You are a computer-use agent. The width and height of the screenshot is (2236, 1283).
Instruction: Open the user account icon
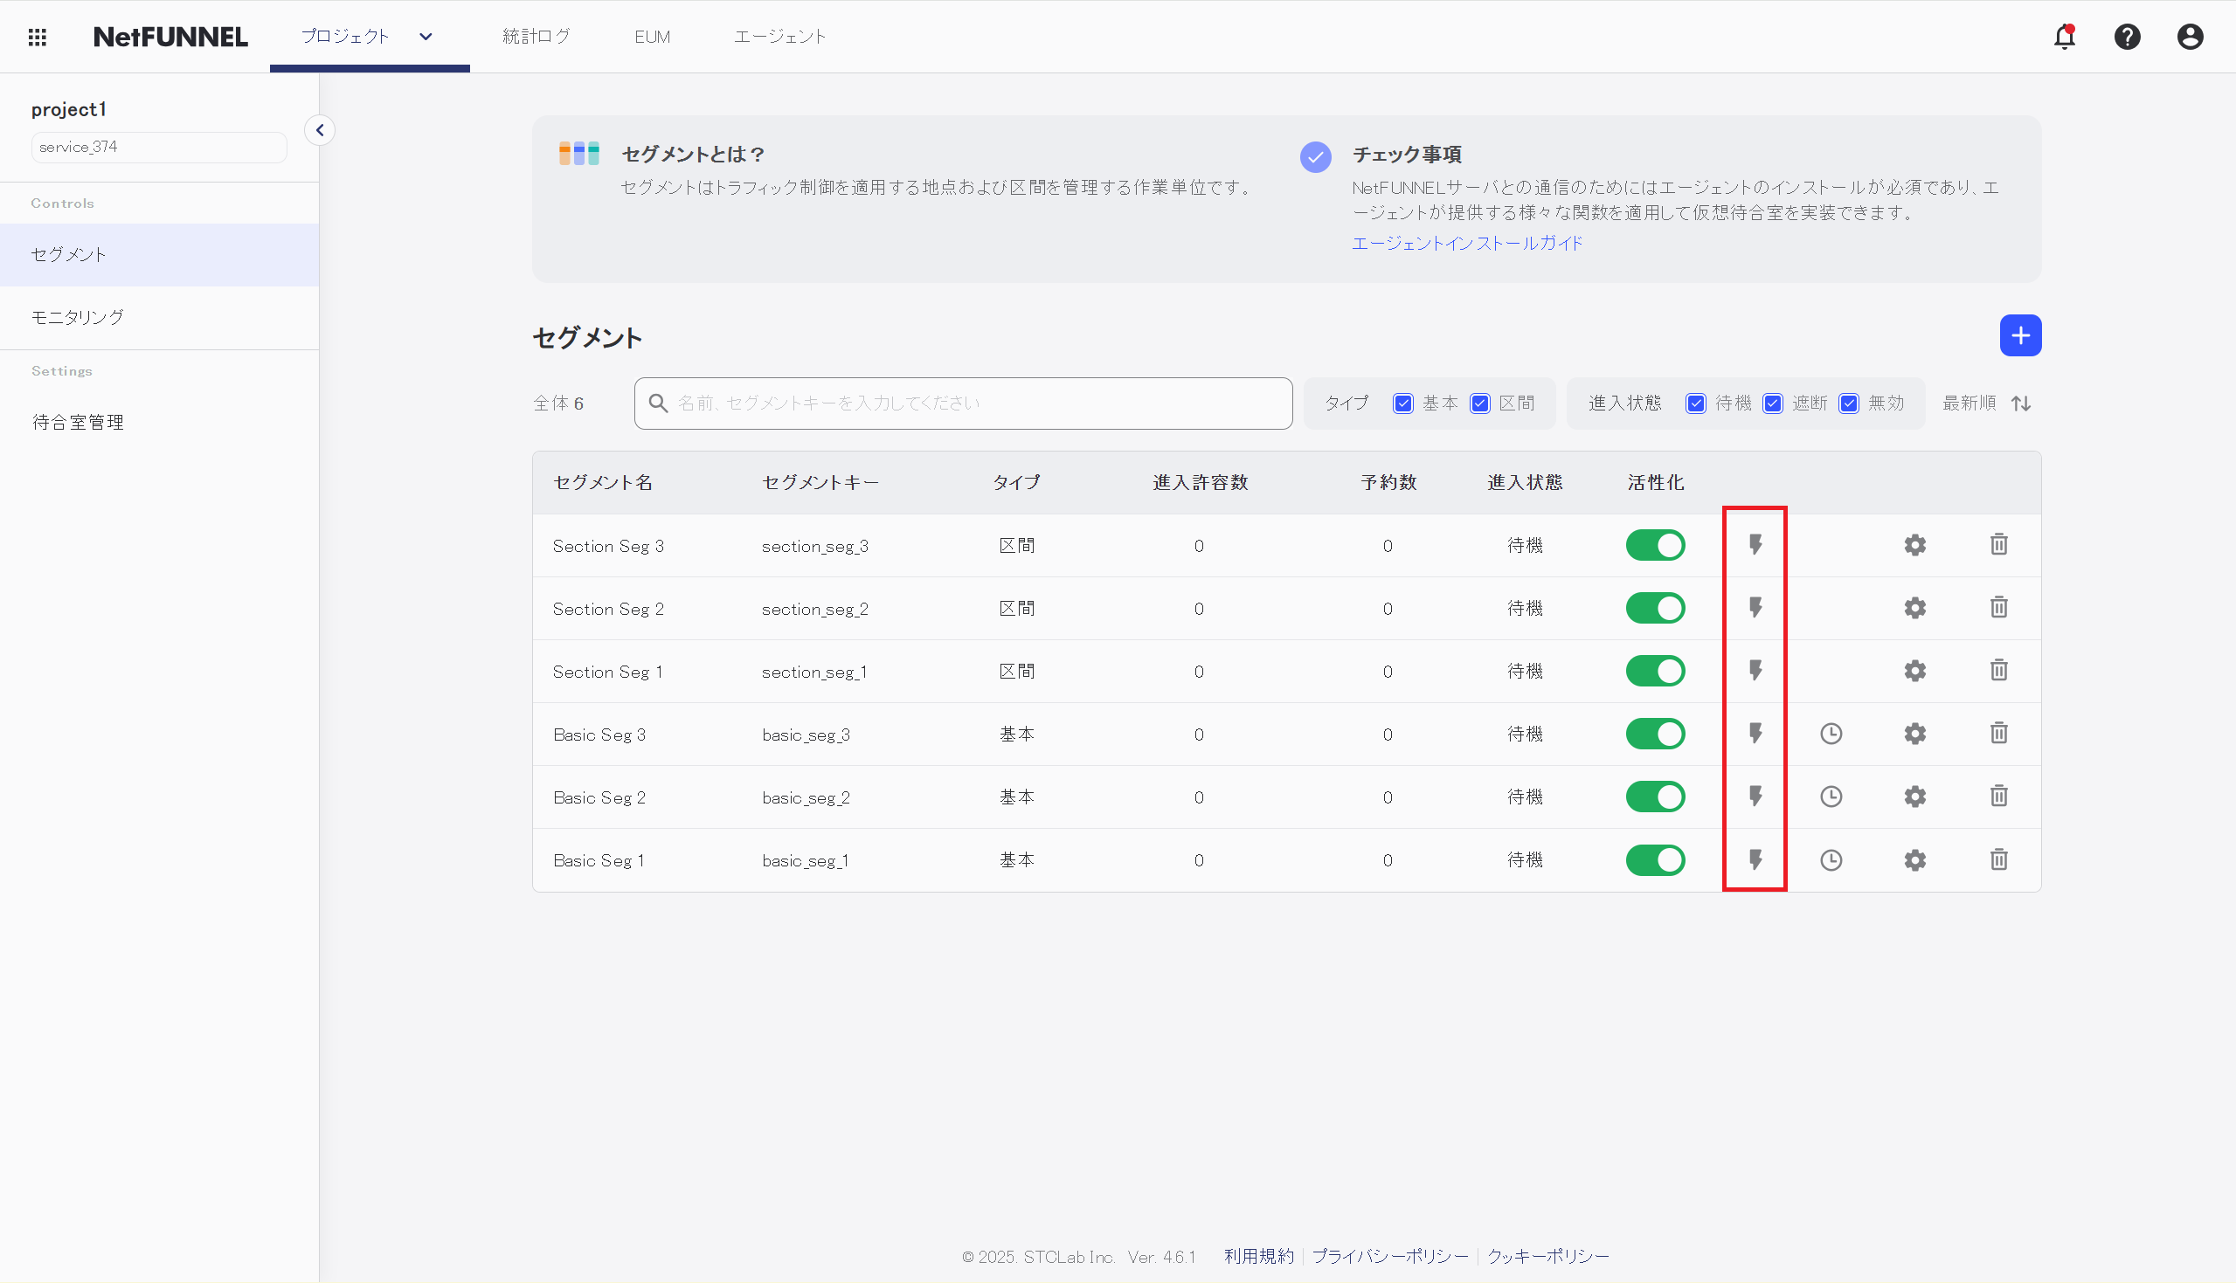pos(2191,36)
